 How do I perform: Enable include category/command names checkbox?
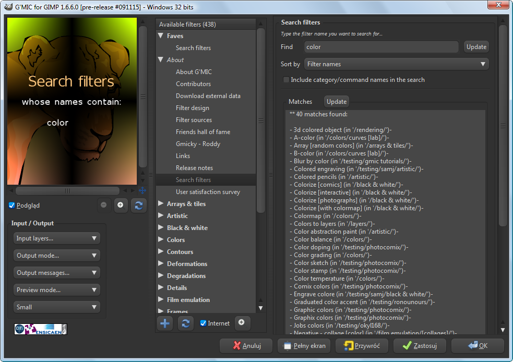[286, 79]
